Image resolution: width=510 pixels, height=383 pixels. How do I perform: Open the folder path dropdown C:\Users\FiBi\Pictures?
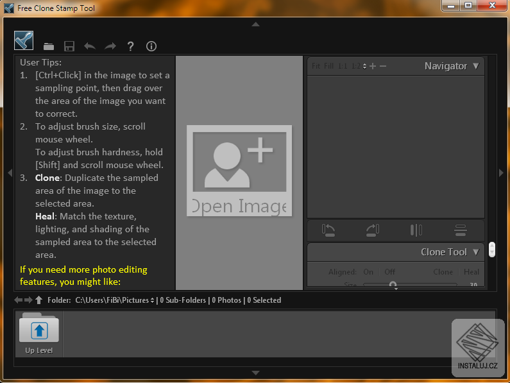tap(114, 300)
